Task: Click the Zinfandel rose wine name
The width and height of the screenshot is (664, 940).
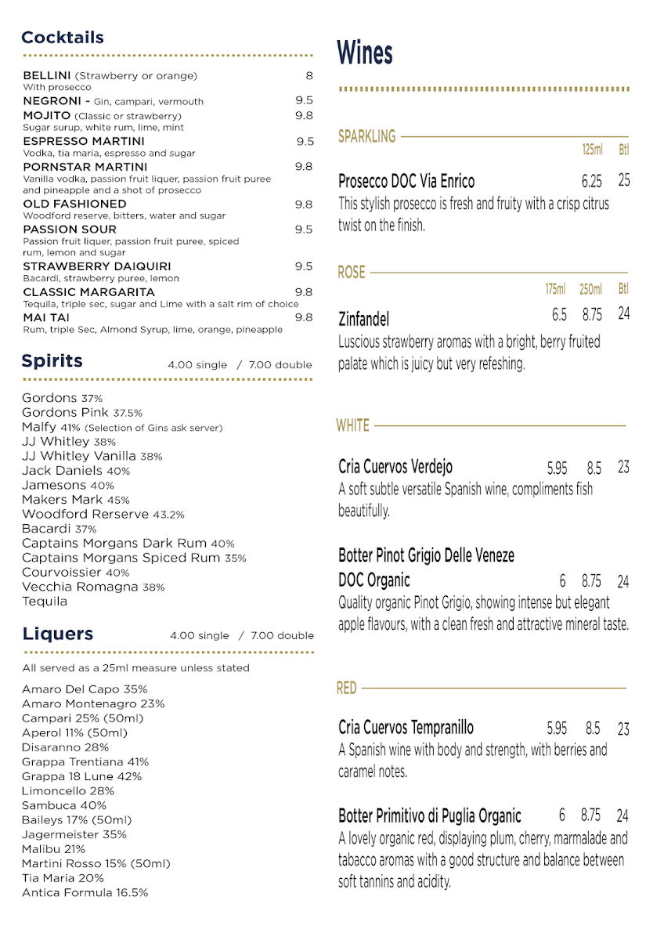Action: click(363, 319)
